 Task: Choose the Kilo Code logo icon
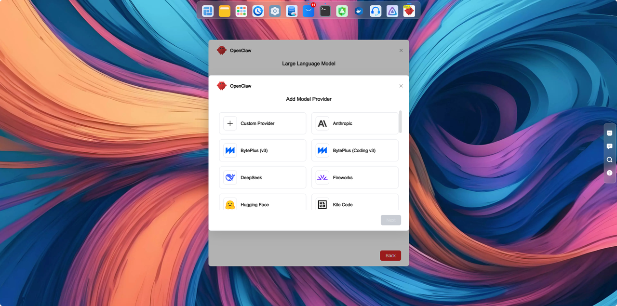(x=322, y=204)
